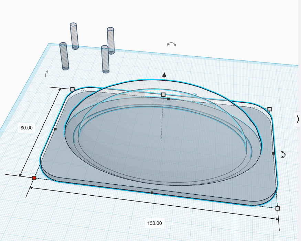Click the white corner handle at the end of the 130.00 dimension

tap(278, 208)
